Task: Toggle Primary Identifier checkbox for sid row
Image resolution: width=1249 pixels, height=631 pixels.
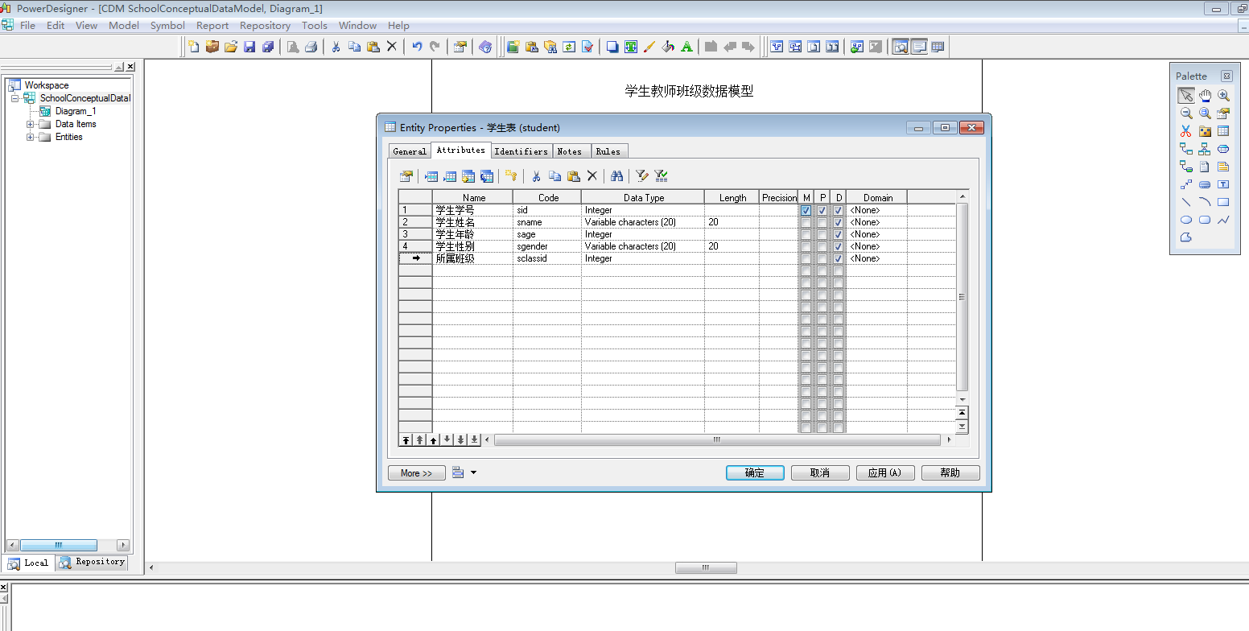Action: click(822, 210)
